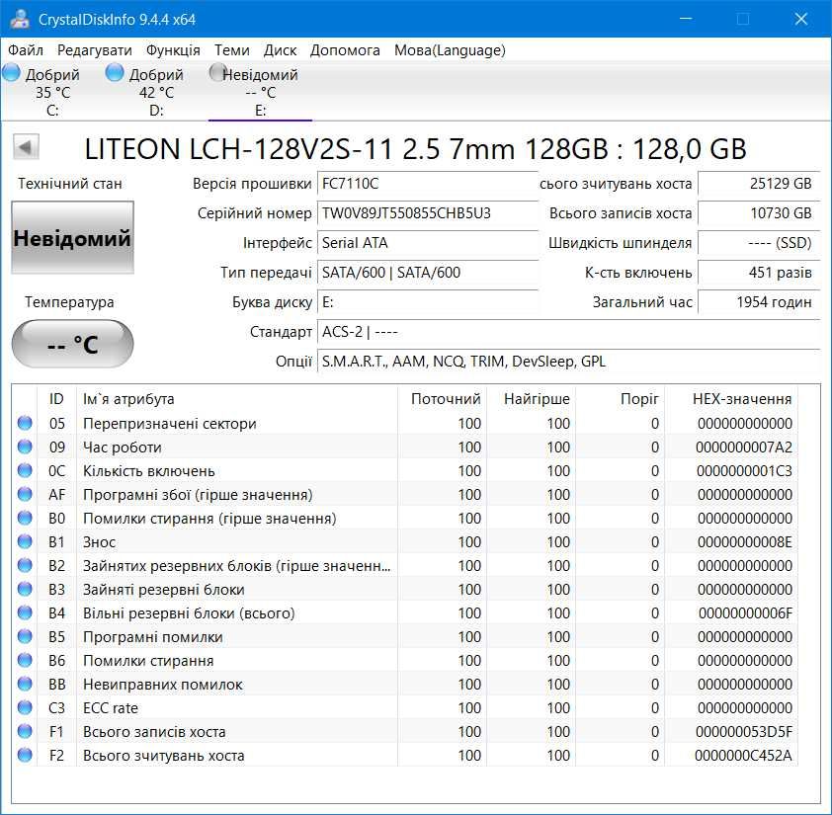Viewport: 832px width, 815px height.
Task: Click the drive letter field E:
Action: [x=428, y=302]
